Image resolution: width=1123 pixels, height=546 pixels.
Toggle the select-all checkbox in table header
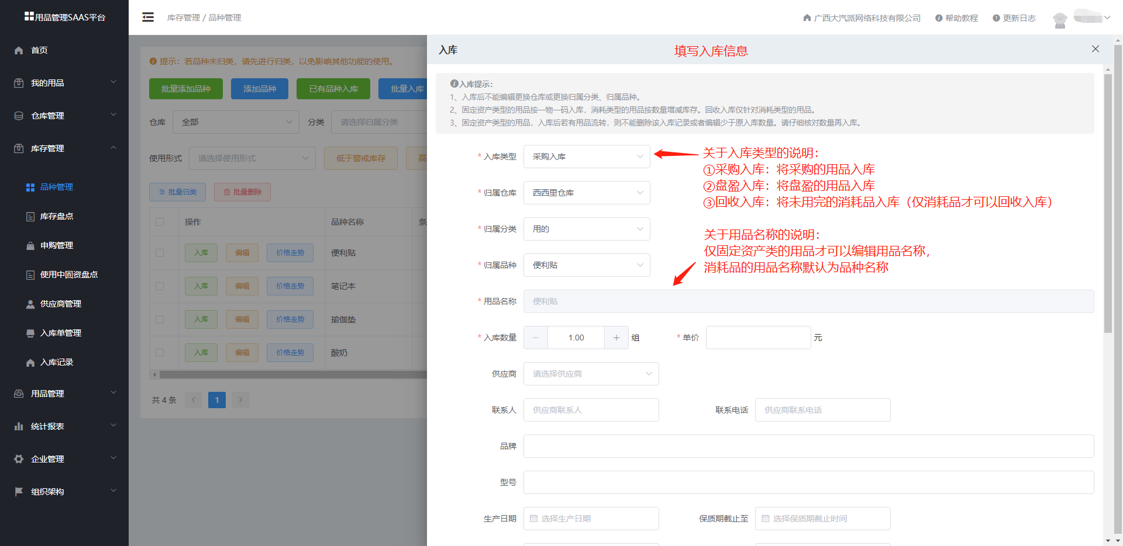tap(160, 222)
